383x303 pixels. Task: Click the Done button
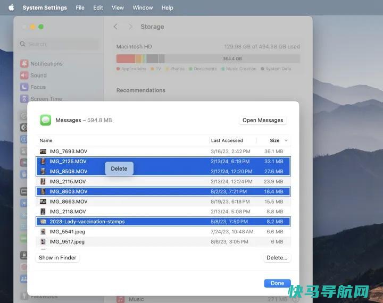pyautogui.click(x=277, y=283)
